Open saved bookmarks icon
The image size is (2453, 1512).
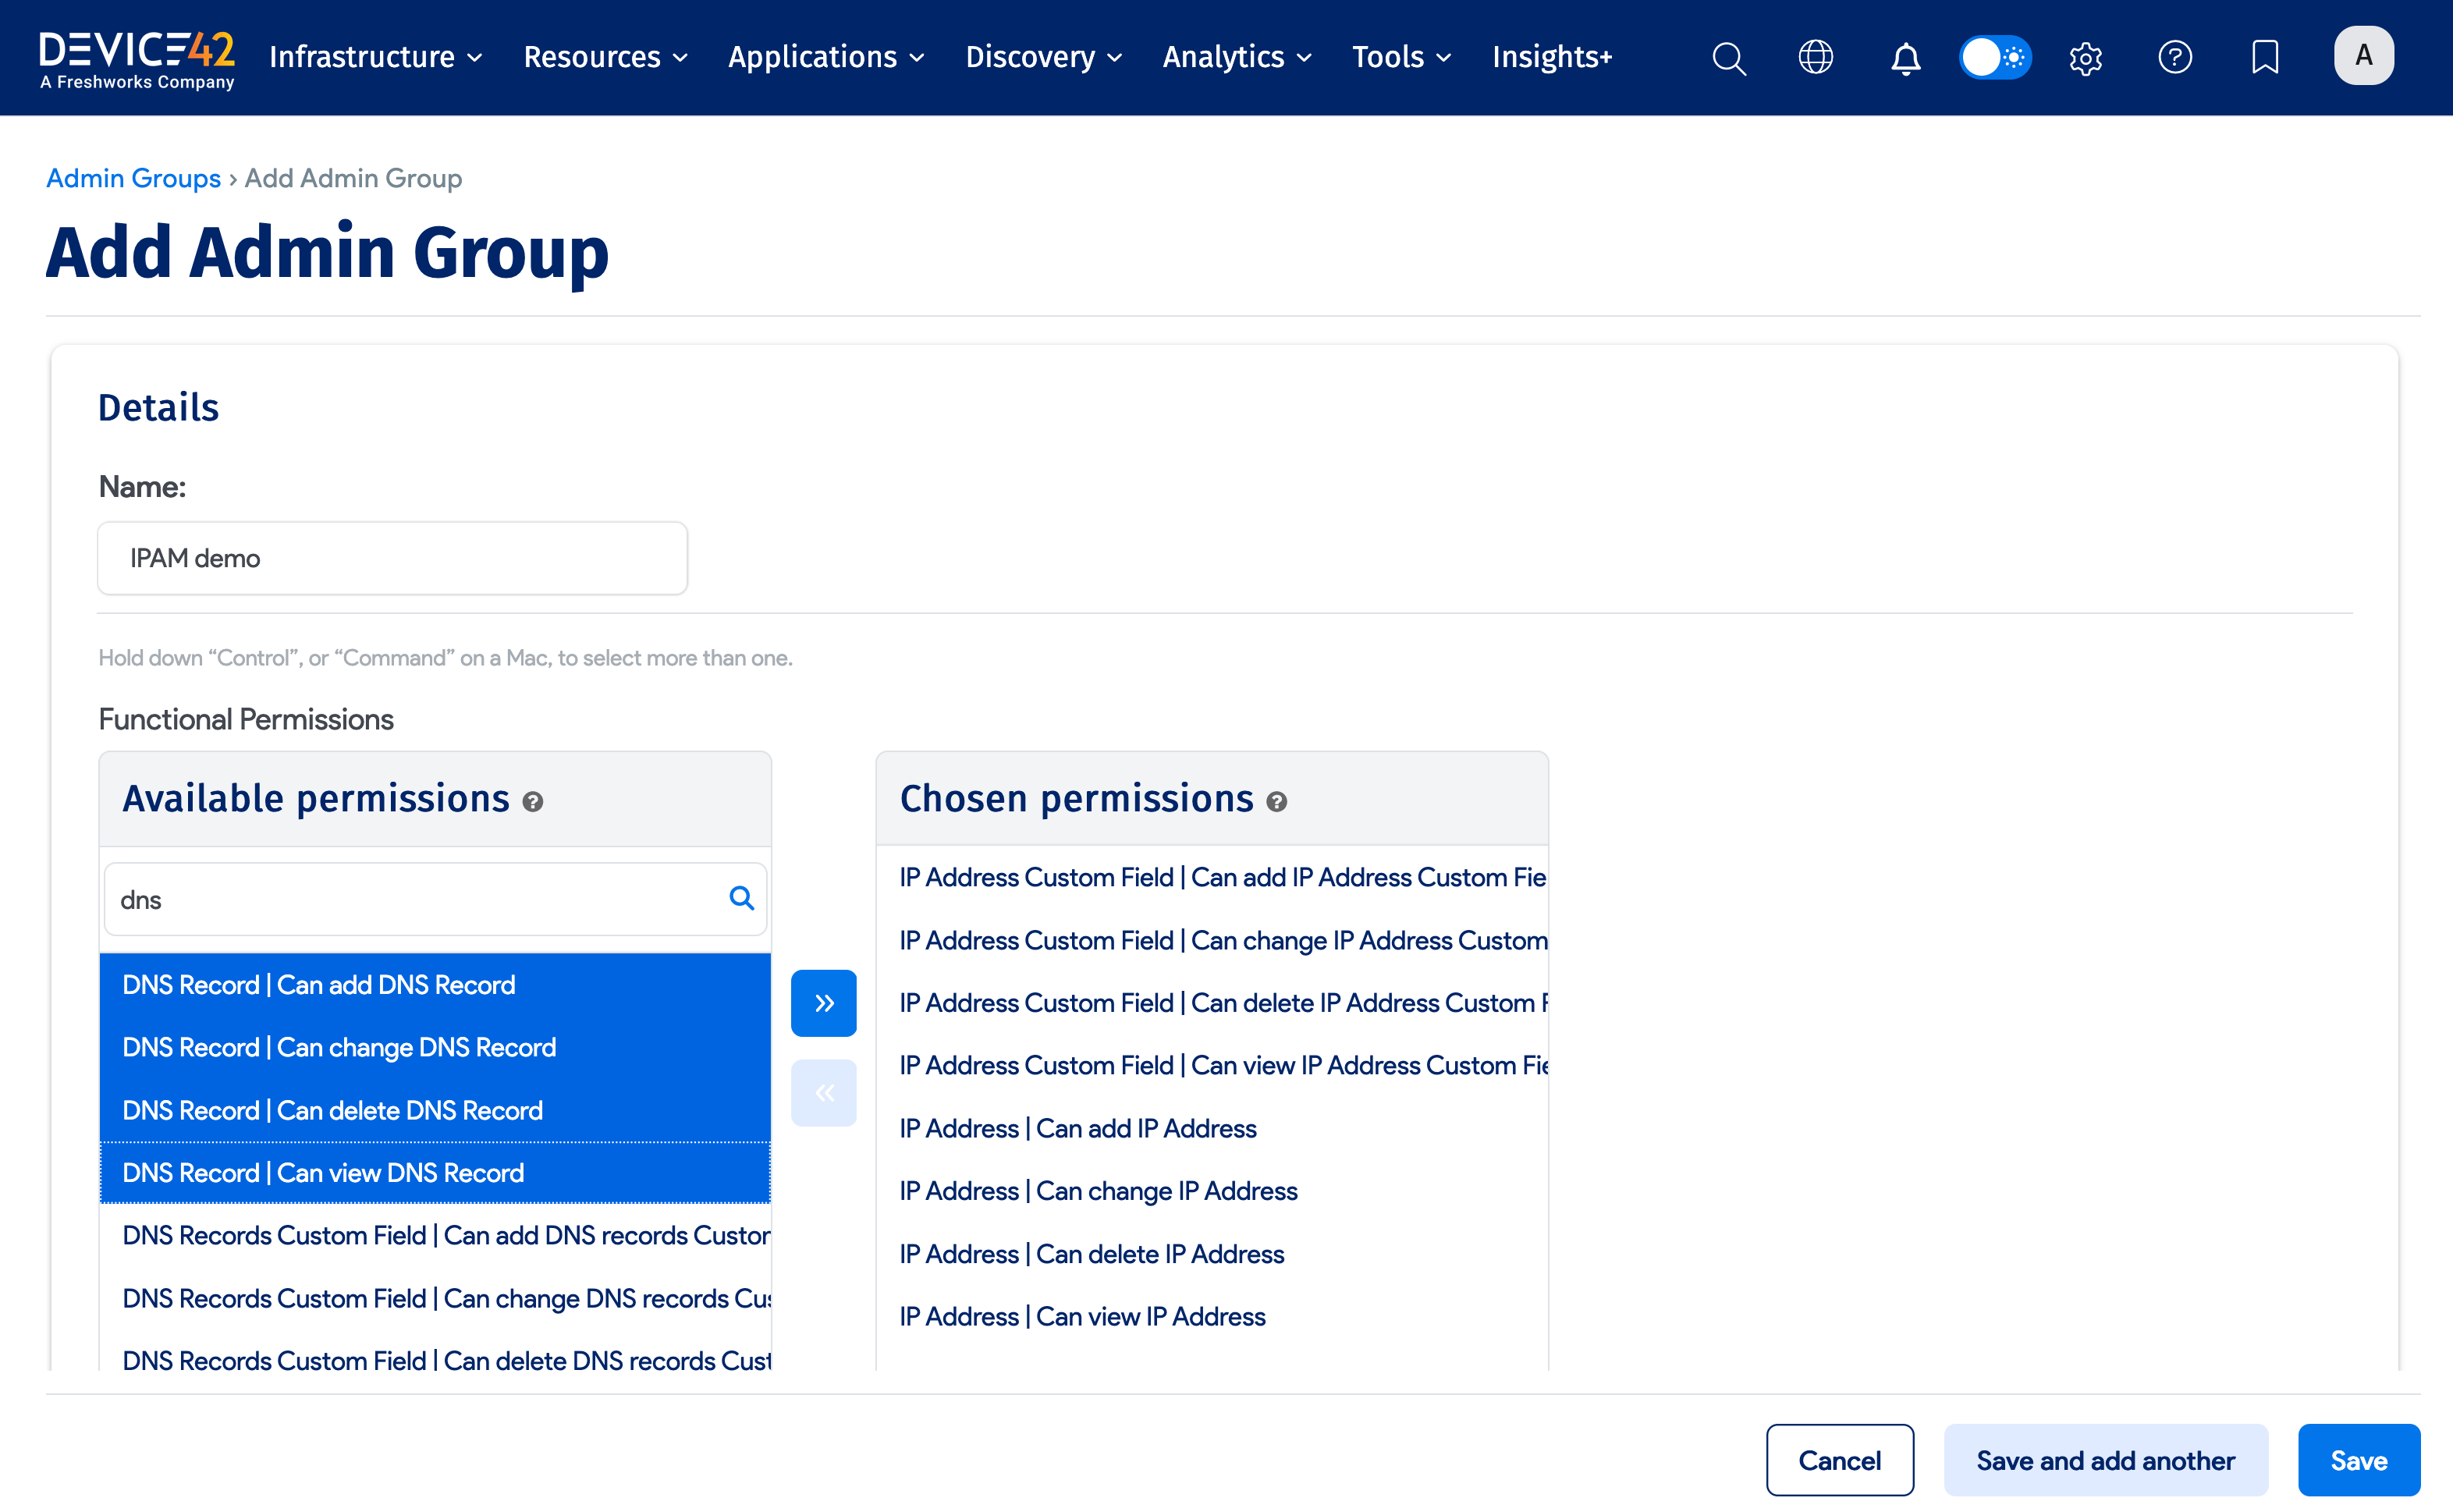tap(2264, 57)
